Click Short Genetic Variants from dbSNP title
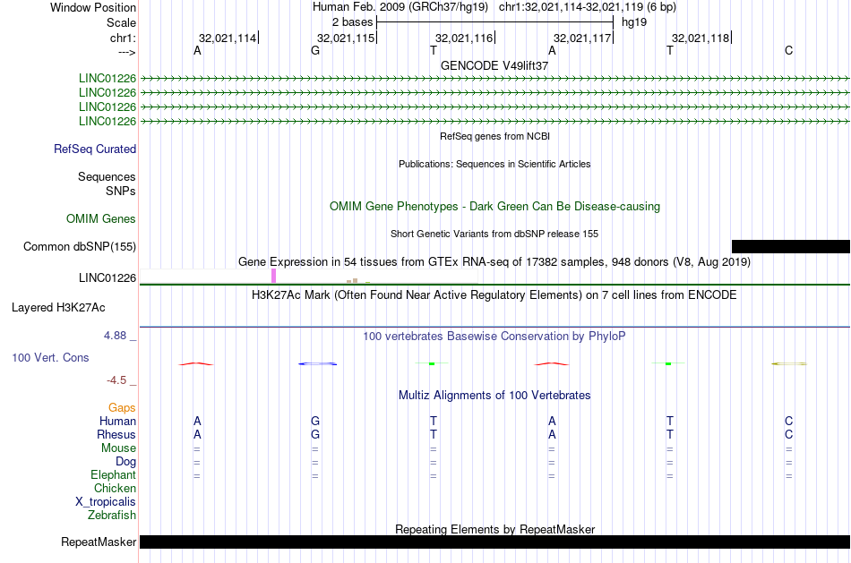Screen dimensions: 851x563 click(494, 234)
